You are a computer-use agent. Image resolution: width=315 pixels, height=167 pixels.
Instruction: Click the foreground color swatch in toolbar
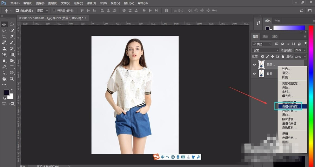click(x=6, y=92)
